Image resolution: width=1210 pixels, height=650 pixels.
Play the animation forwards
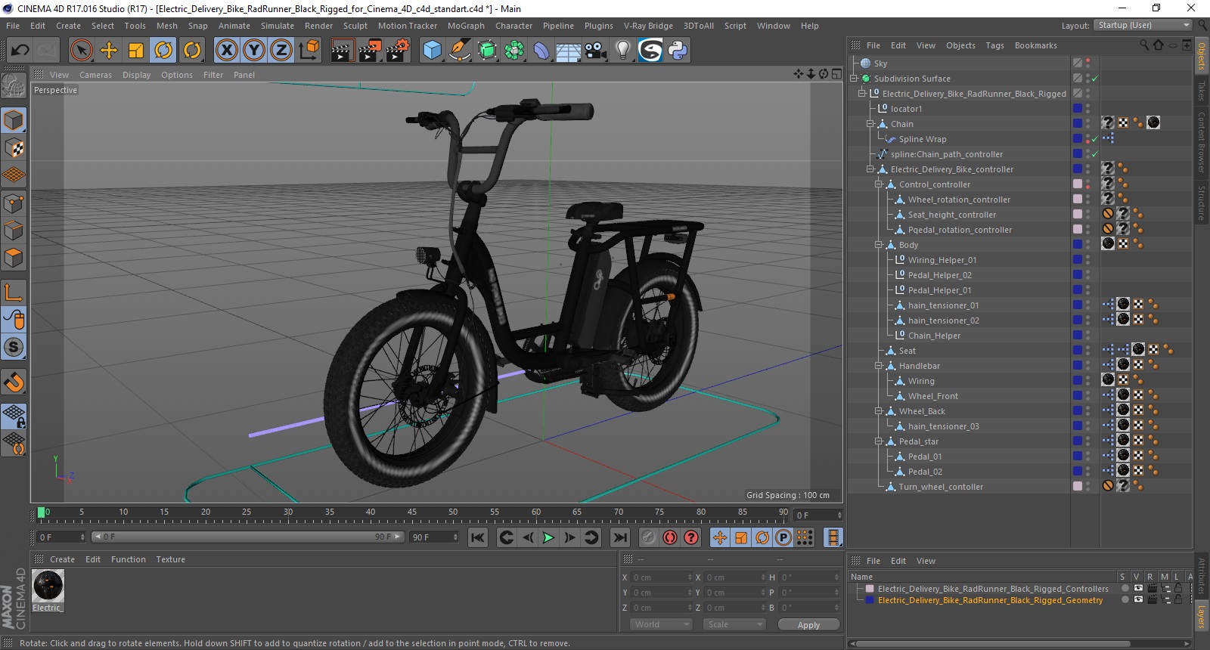point(548,537)
